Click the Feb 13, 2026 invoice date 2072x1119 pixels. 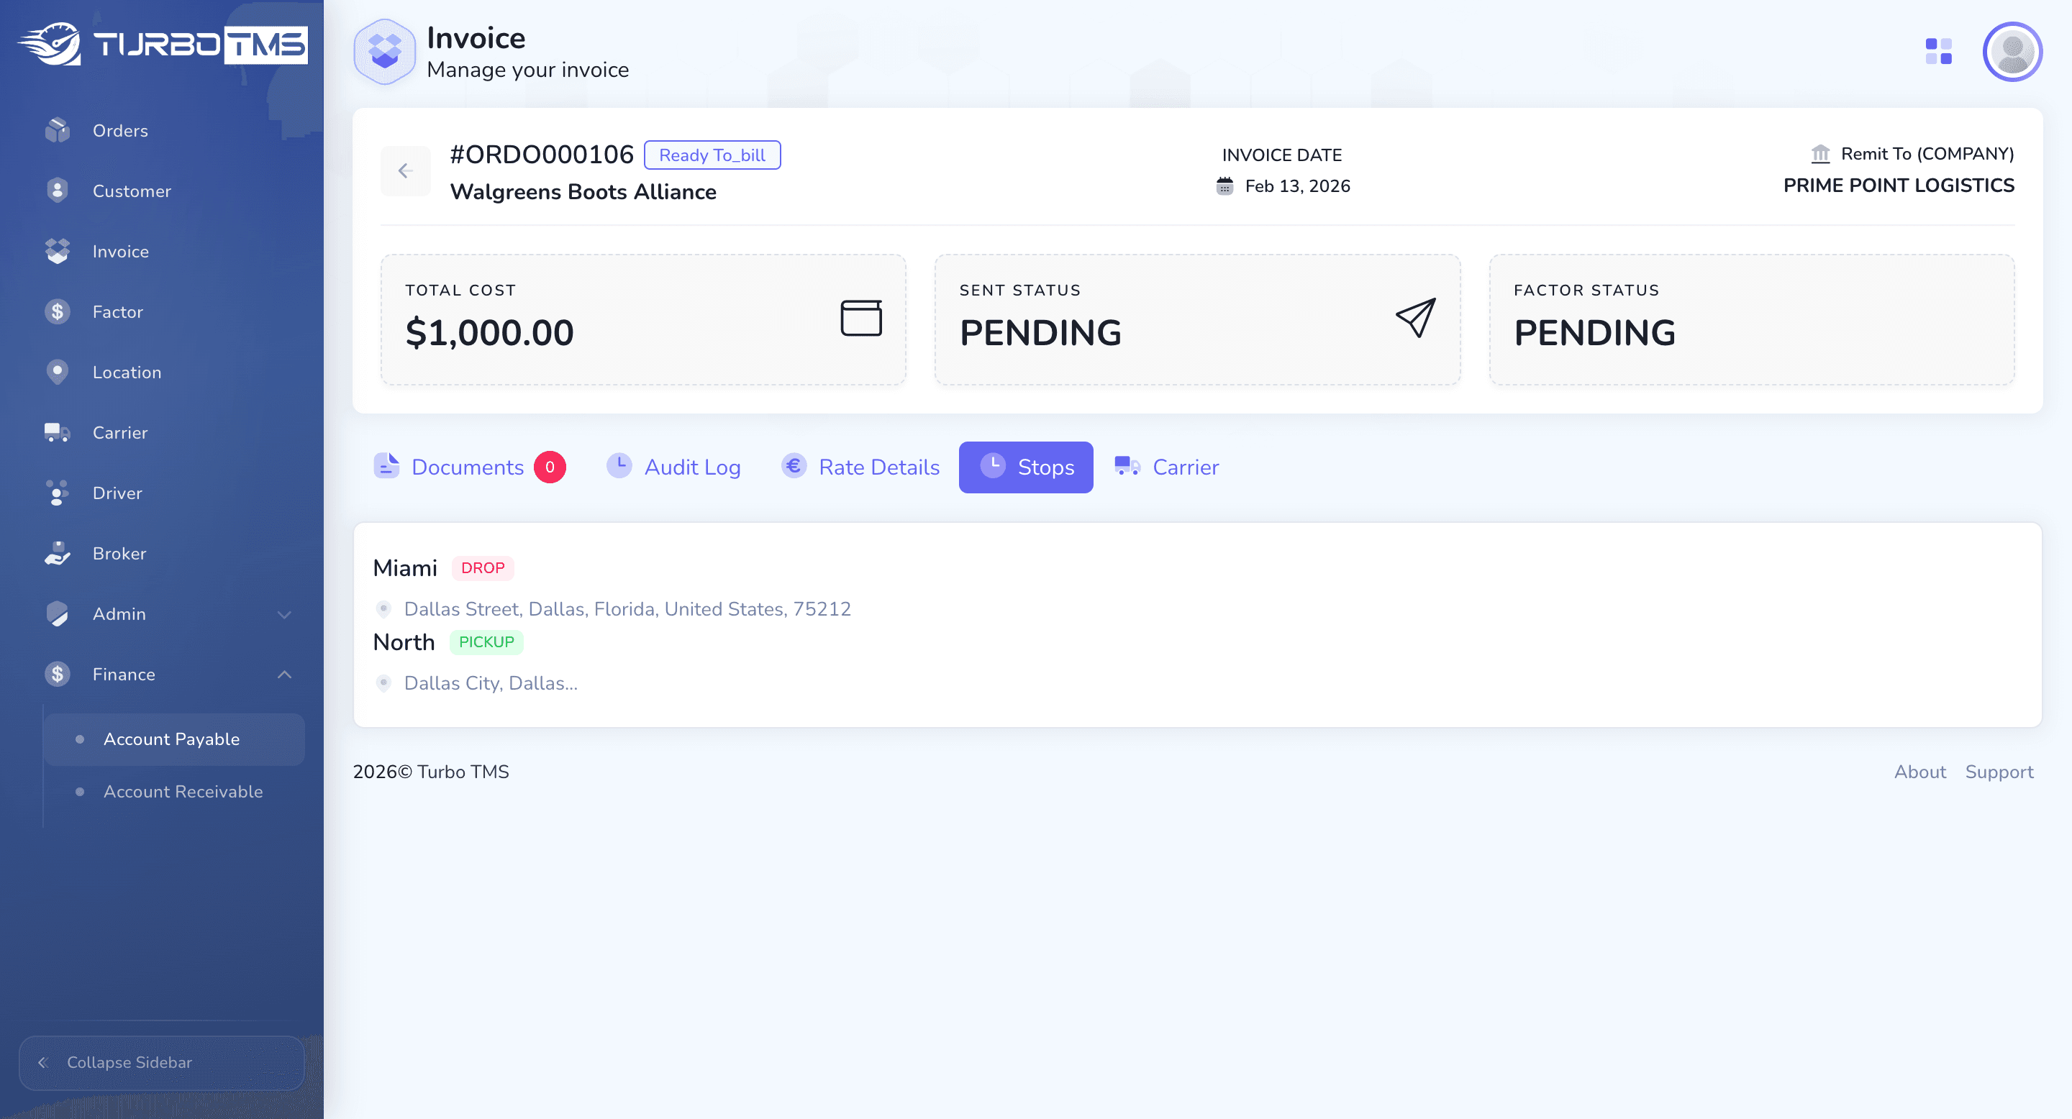coord(1297,186)
